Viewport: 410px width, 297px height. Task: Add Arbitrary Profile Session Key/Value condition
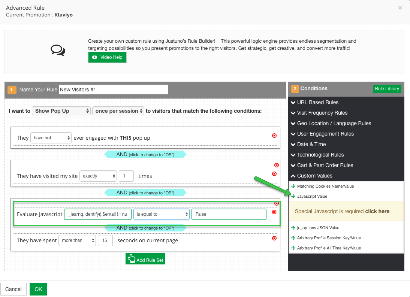point(329,238)
